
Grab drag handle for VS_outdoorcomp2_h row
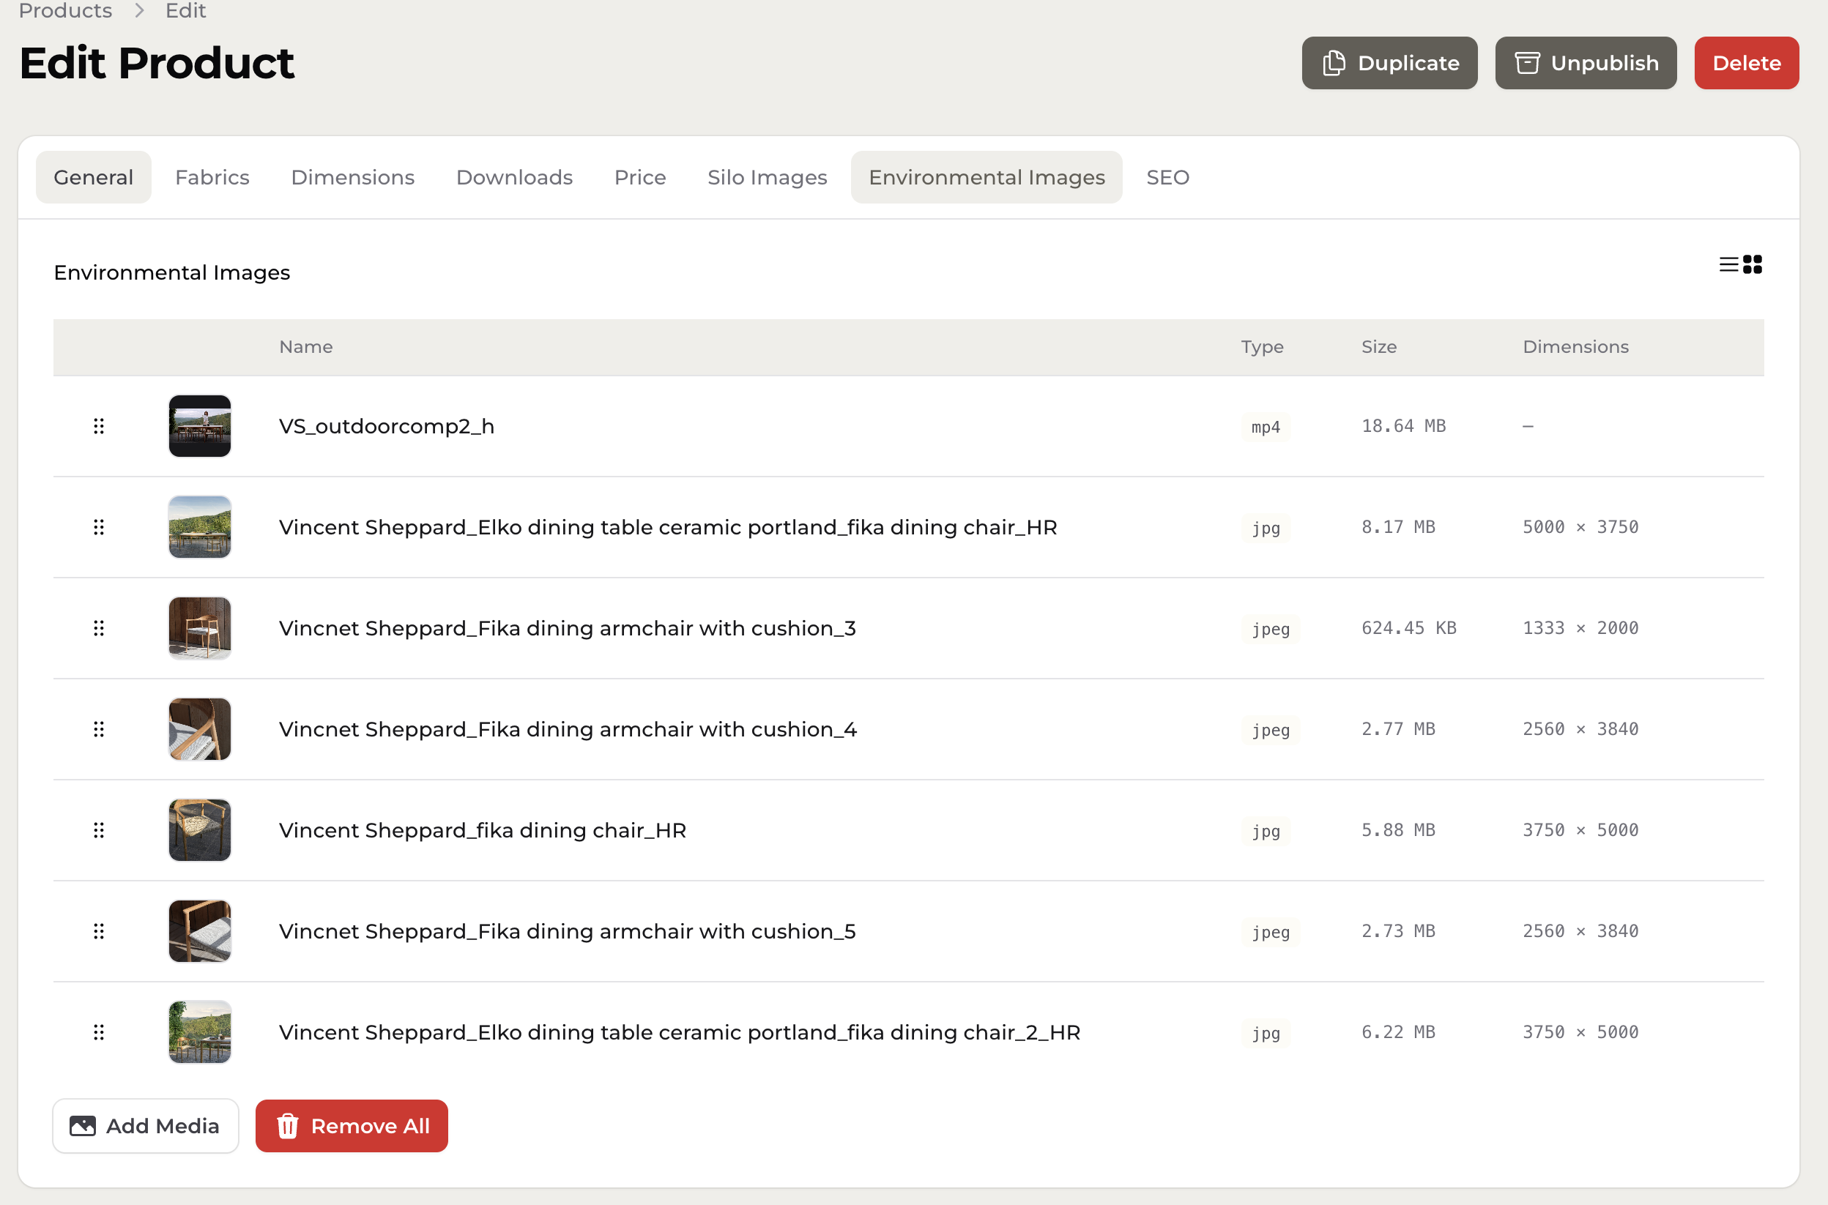point(98,426)
